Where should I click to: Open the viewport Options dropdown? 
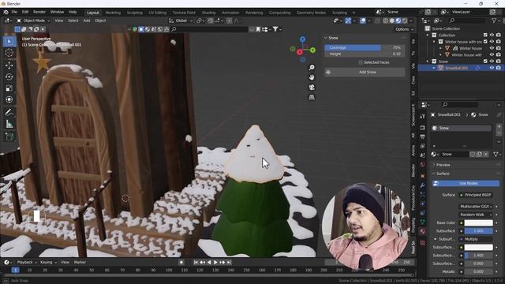point(404,29)
